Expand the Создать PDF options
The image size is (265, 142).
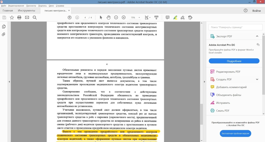point(257,79)
